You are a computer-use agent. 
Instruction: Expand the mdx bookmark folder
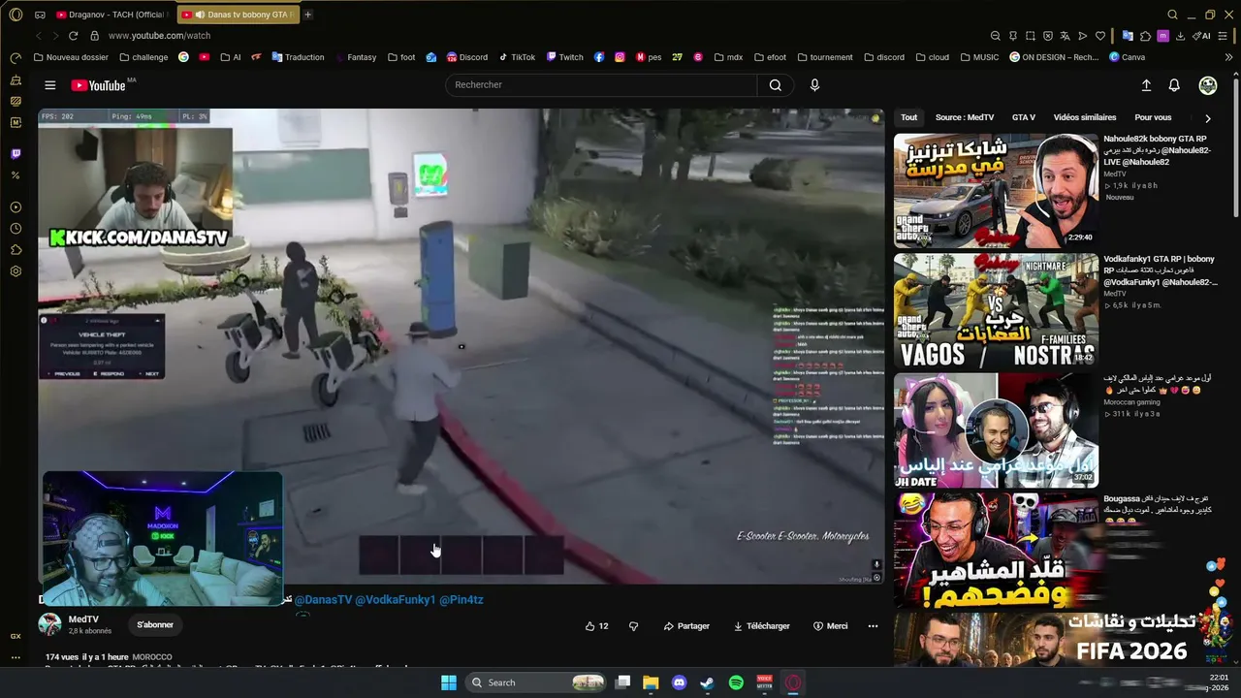pyautogui.click(x=728, y=57)
